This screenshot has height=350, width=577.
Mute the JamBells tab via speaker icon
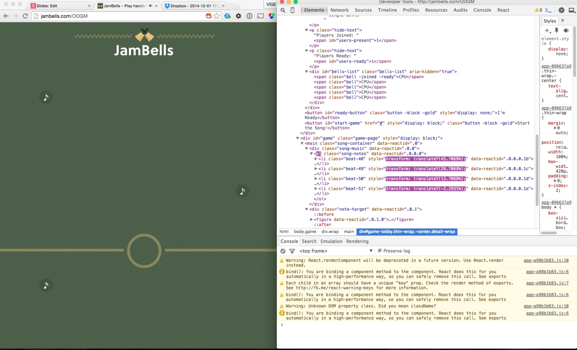(151, 6)
